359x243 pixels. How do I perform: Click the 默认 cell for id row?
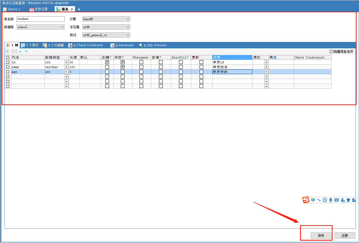(90, 62)
